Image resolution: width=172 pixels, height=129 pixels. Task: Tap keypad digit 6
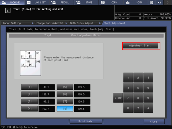pyautogui.click(x=148, y=88)
